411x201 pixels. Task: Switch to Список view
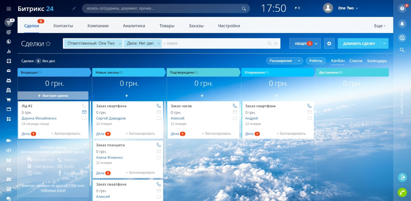[356, 61]
